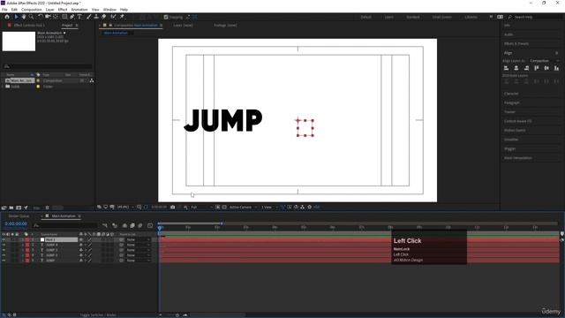Select the Roto Brush tool
The image size is (565, 318).
coord(114,17)
